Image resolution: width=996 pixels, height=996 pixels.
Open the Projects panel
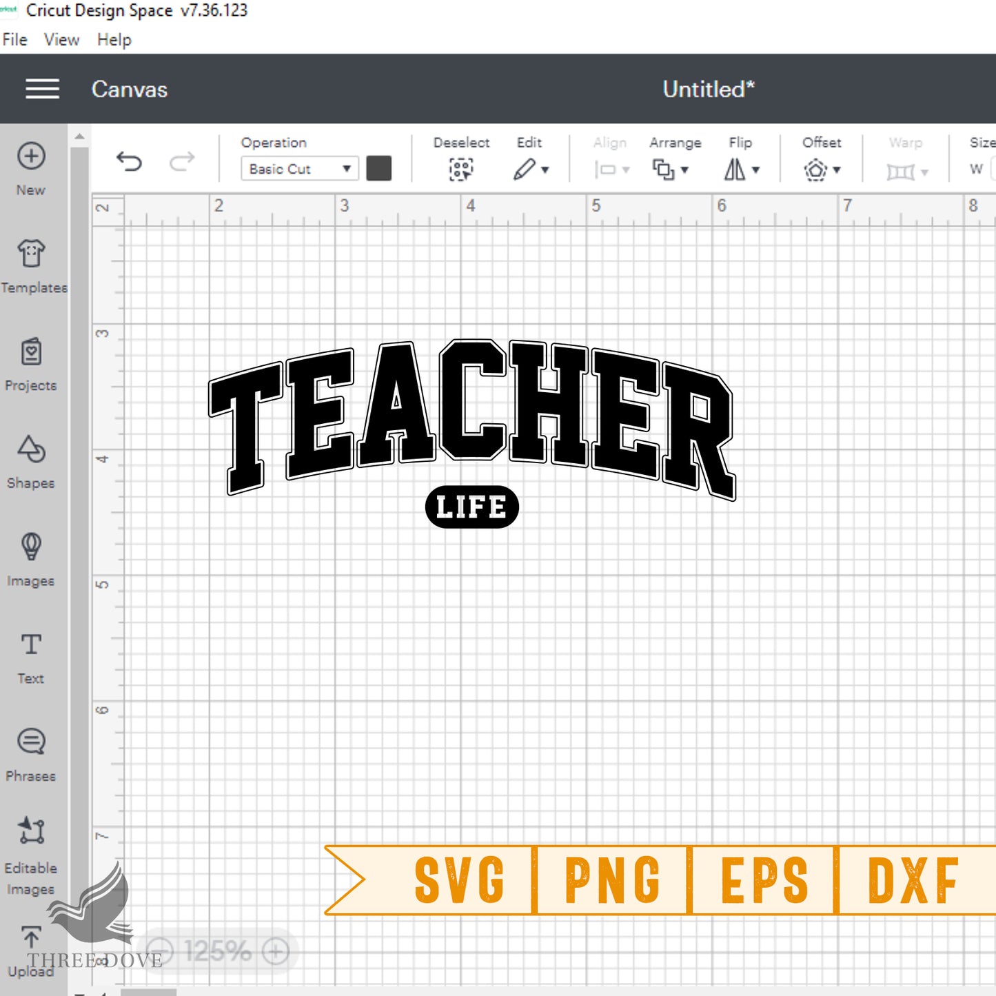[x=31, y=365]
